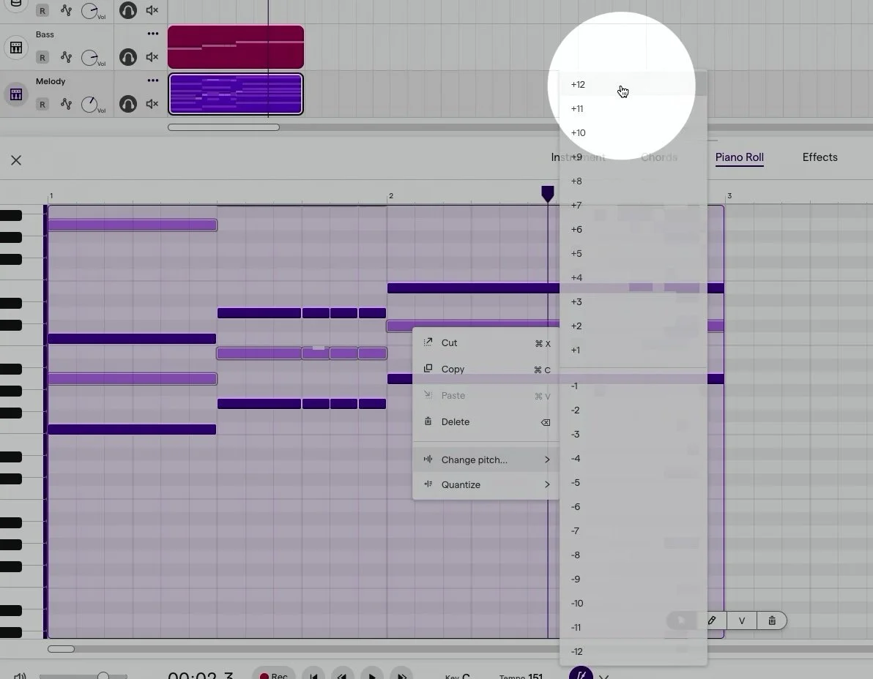
Task: Open the Bass track more options menu
Action: pyautogui.click(x=153, y=34)
